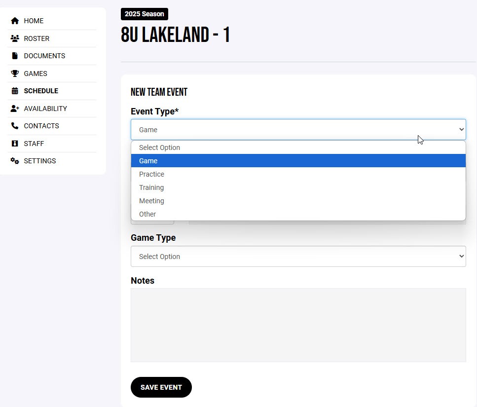Click the Staff badge icon
The image size is (477, 407).
pos(15,144)
